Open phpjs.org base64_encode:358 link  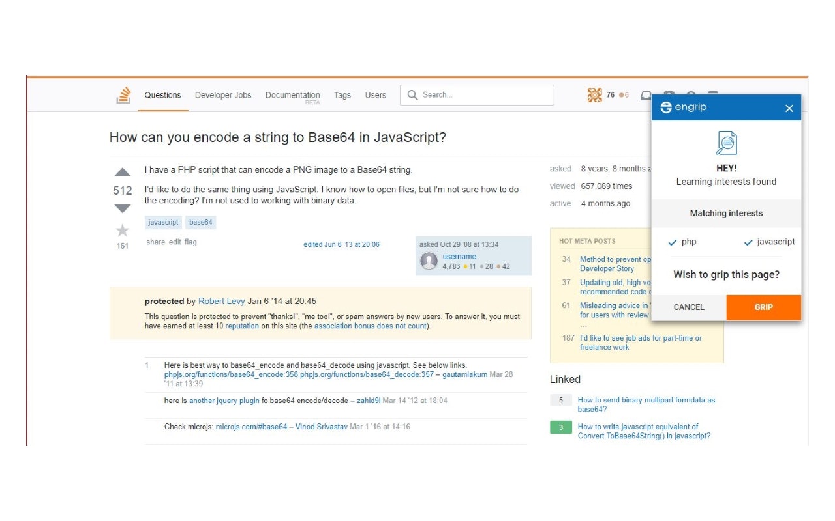(231, 374)
